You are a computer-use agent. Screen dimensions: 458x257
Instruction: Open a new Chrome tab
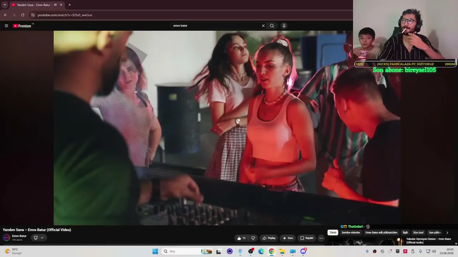tap(69, 5)
